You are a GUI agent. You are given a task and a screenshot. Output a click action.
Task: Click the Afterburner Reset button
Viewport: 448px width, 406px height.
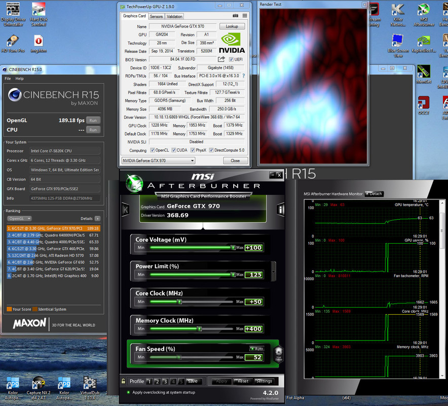tap(242, 381)
